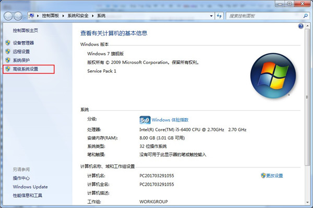Click copyright line 2009 Microsoft Corporation

pyautogui.click(x=143, y=62)
